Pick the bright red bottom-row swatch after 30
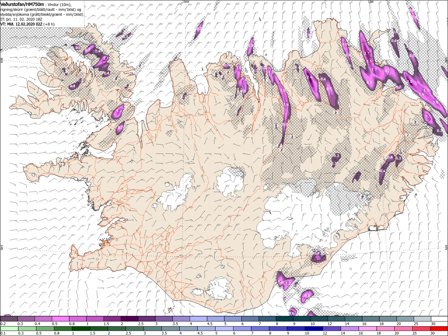This screenshot has height=336, width=448. click(x=439, y=329)
